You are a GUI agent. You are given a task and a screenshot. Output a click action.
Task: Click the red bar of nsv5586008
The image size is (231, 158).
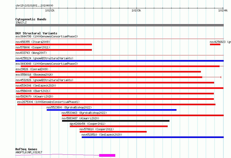(x=115, y=94)
